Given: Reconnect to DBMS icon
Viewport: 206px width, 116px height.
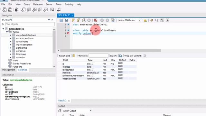Looking at the screenshot, I should pyautogui.click(x=59, y=10).
